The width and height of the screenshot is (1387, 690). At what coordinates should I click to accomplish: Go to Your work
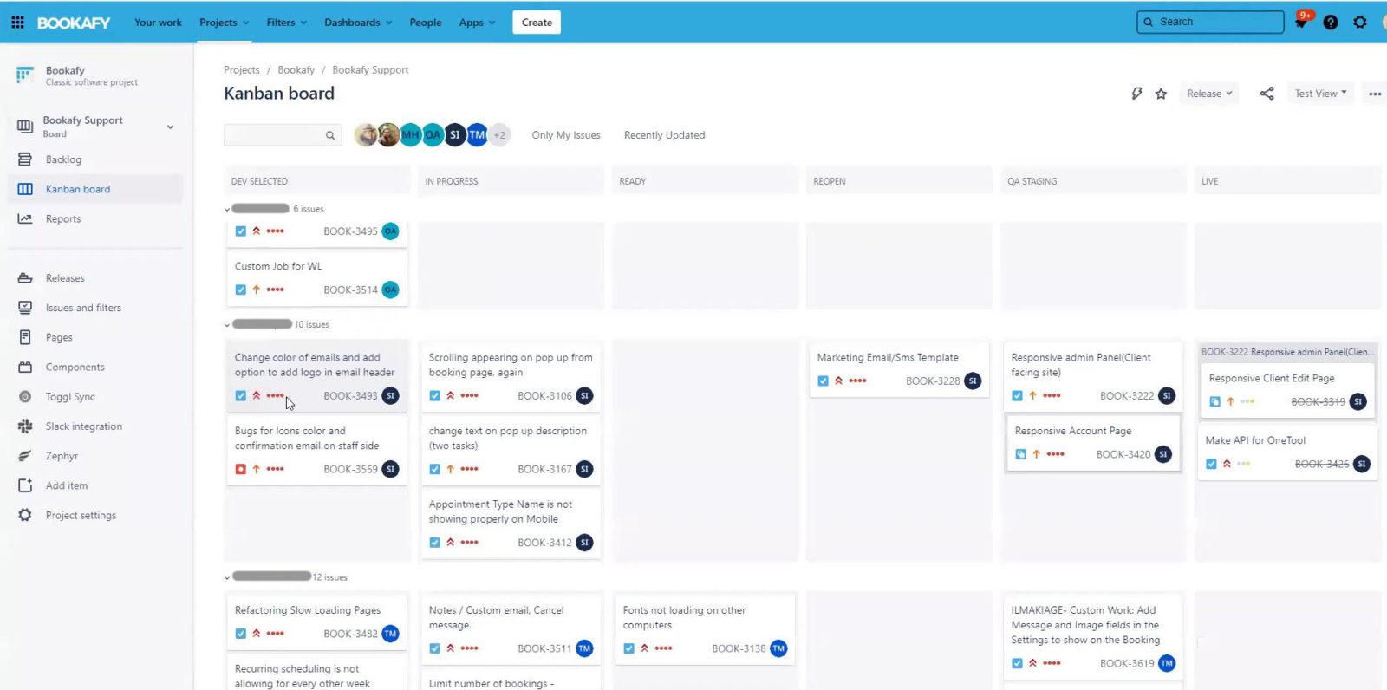coord(158,23)
